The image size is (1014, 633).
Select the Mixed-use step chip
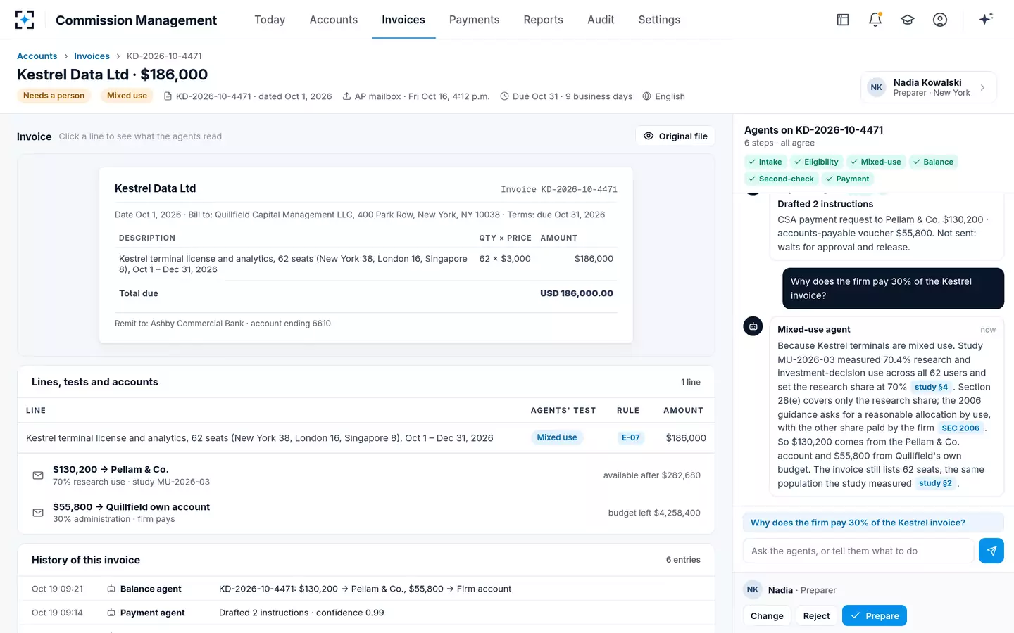click(876, 162)
